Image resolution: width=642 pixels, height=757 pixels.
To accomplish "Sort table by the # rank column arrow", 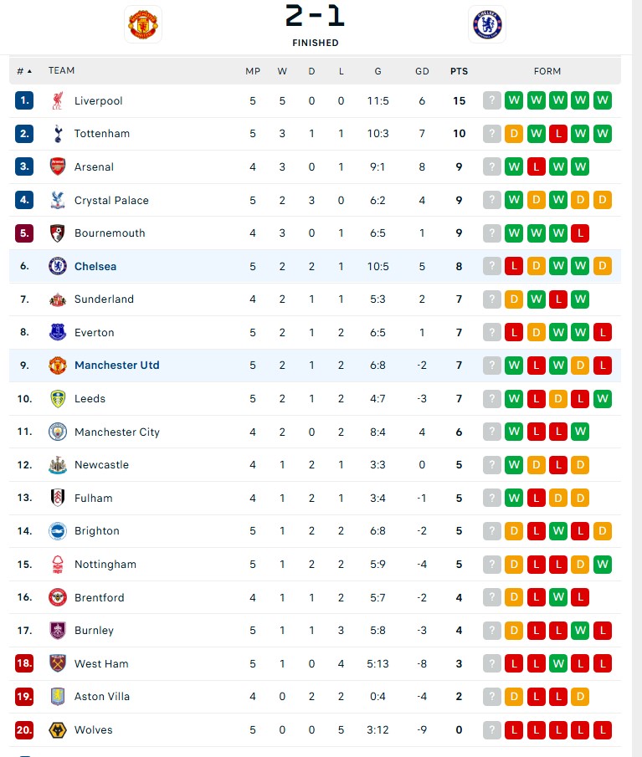I will [x=24, y=71].
